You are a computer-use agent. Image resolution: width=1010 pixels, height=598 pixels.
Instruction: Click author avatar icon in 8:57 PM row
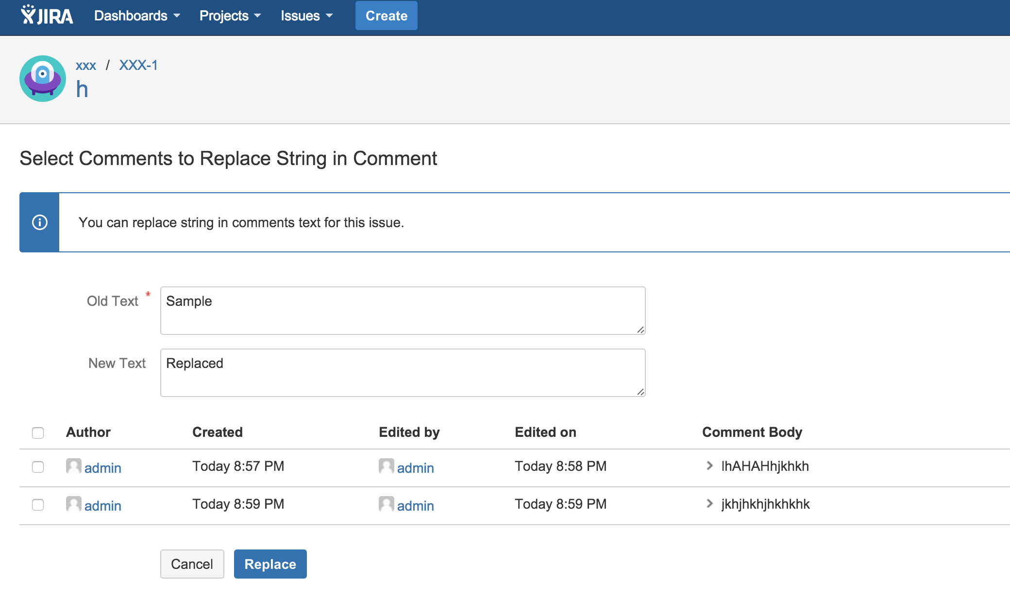pyautogui.click(x=74, y=466)
